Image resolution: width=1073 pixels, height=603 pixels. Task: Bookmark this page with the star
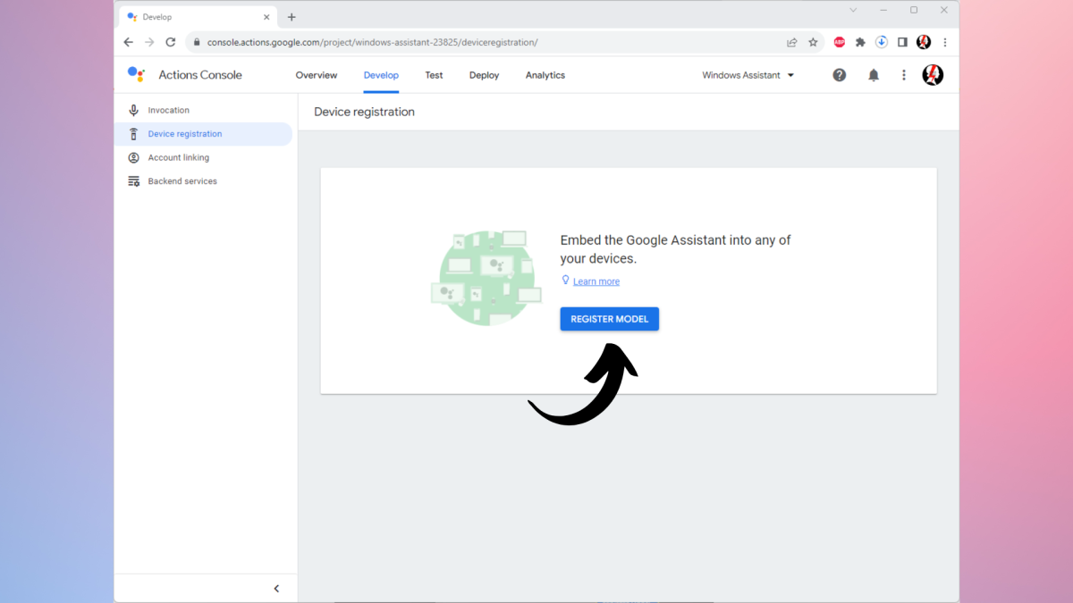tap(813, 42)
